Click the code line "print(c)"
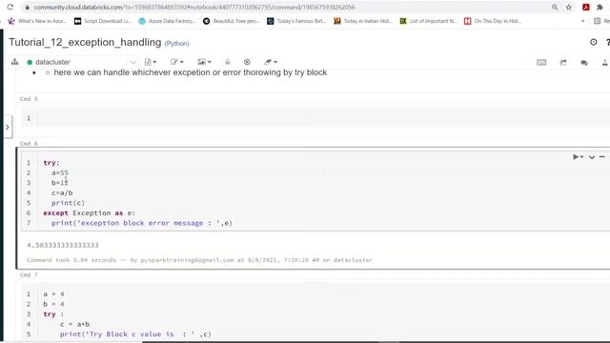Screen dimensions: 610x343 coord(68,203)
